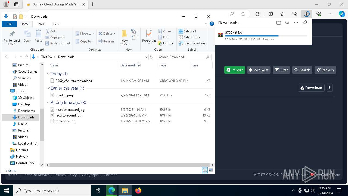Click Invert selection

pyautogui.click(x=192, y=43)
